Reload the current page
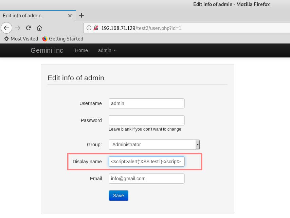Screen dimensions: 290x218 point(29,28)
